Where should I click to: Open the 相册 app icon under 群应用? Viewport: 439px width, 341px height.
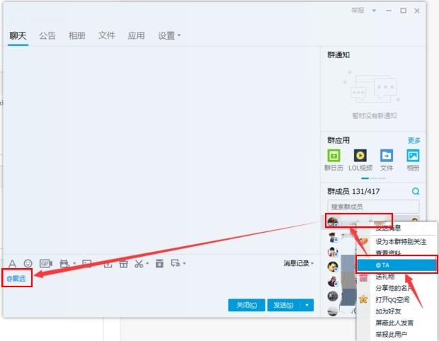click(412, 156)
